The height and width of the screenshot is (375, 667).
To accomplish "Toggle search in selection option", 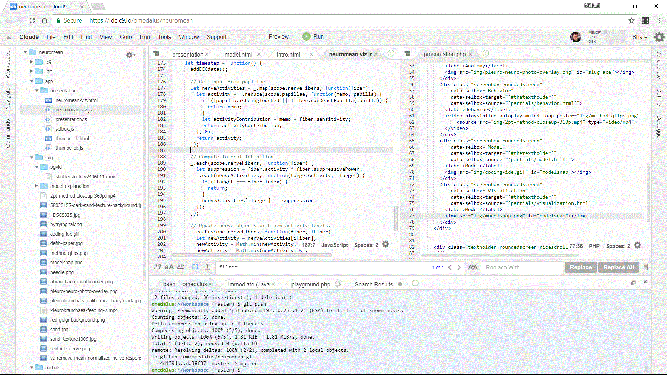I will click(195, 267).
